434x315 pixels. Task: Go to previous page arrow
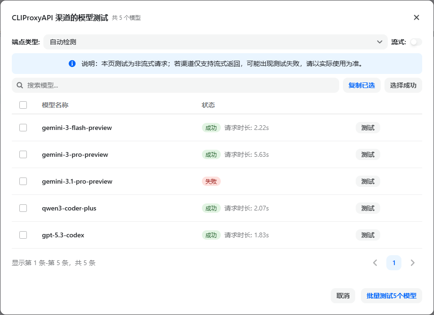pos(375,263)
